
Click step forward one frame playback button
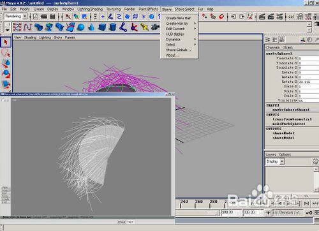click(x=306, y=204)
